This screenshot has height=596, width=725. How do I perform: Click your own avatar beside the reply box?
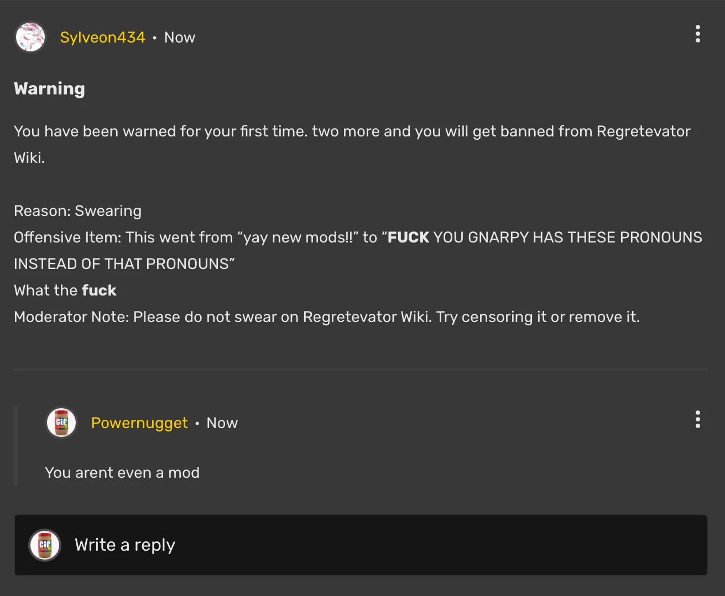pos(44,545)
